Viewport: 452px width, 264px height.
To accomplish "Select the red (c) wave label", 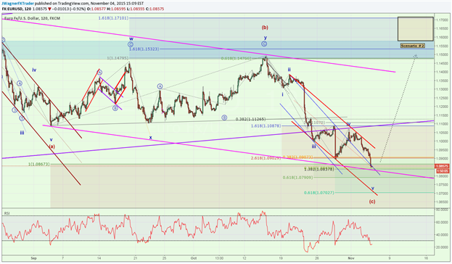I will [x=372, y=202].
